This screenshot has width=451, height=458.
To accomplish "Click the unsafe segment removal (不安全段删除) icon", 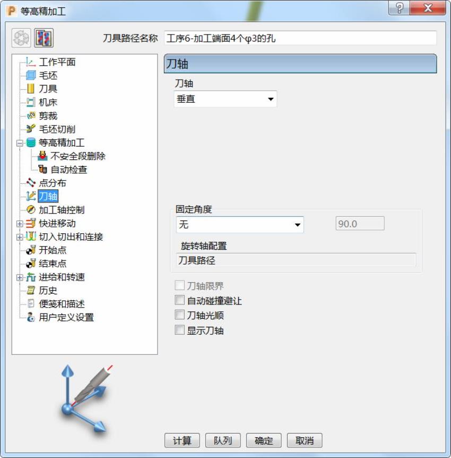I will pos(42,156).
